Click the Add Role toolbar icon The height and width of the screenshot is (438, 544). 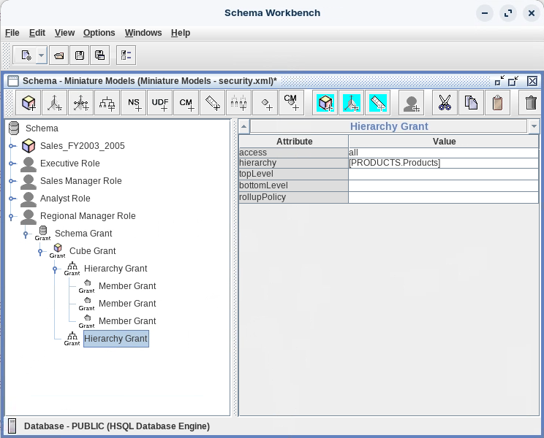(x=412, y=103)
